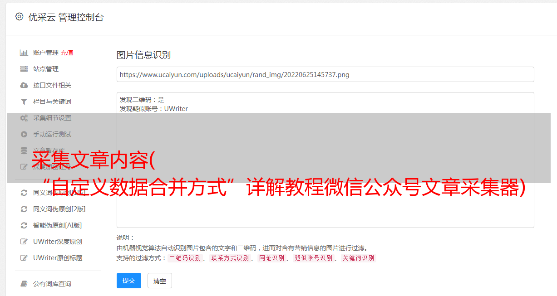This screenshot has width=557, height=296.
Task: Click the red 充值 link
Action: coord(67,53)
